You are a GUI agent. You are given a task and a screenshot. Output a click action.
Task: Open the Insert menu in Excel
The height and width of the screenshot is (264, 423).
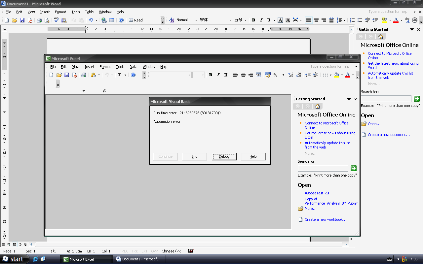tap(89, 67)
